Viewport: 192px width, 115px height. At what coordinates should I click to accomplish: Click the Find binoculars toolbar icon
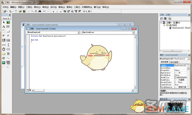[40, 11]
